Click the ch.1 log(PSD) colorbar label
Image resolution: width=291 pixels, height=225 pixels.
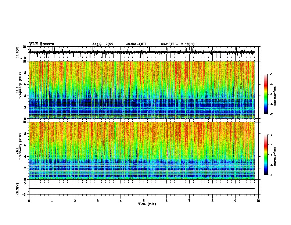point(275,96)
